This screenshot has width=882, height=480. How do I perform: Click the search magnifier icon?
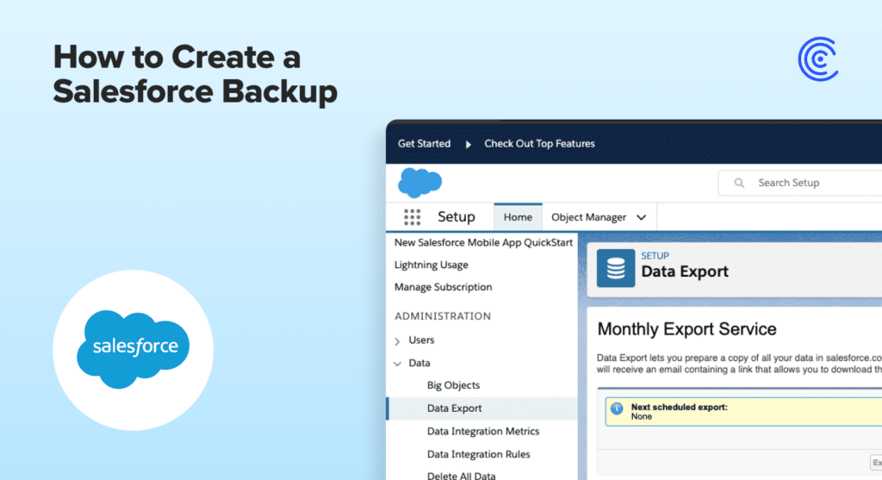739,183
